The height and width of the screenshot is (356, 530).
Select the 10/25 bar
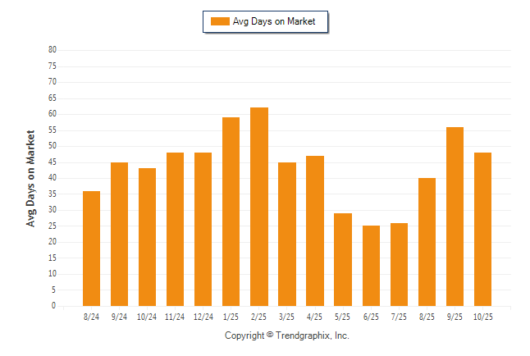[x=482, y=230]
